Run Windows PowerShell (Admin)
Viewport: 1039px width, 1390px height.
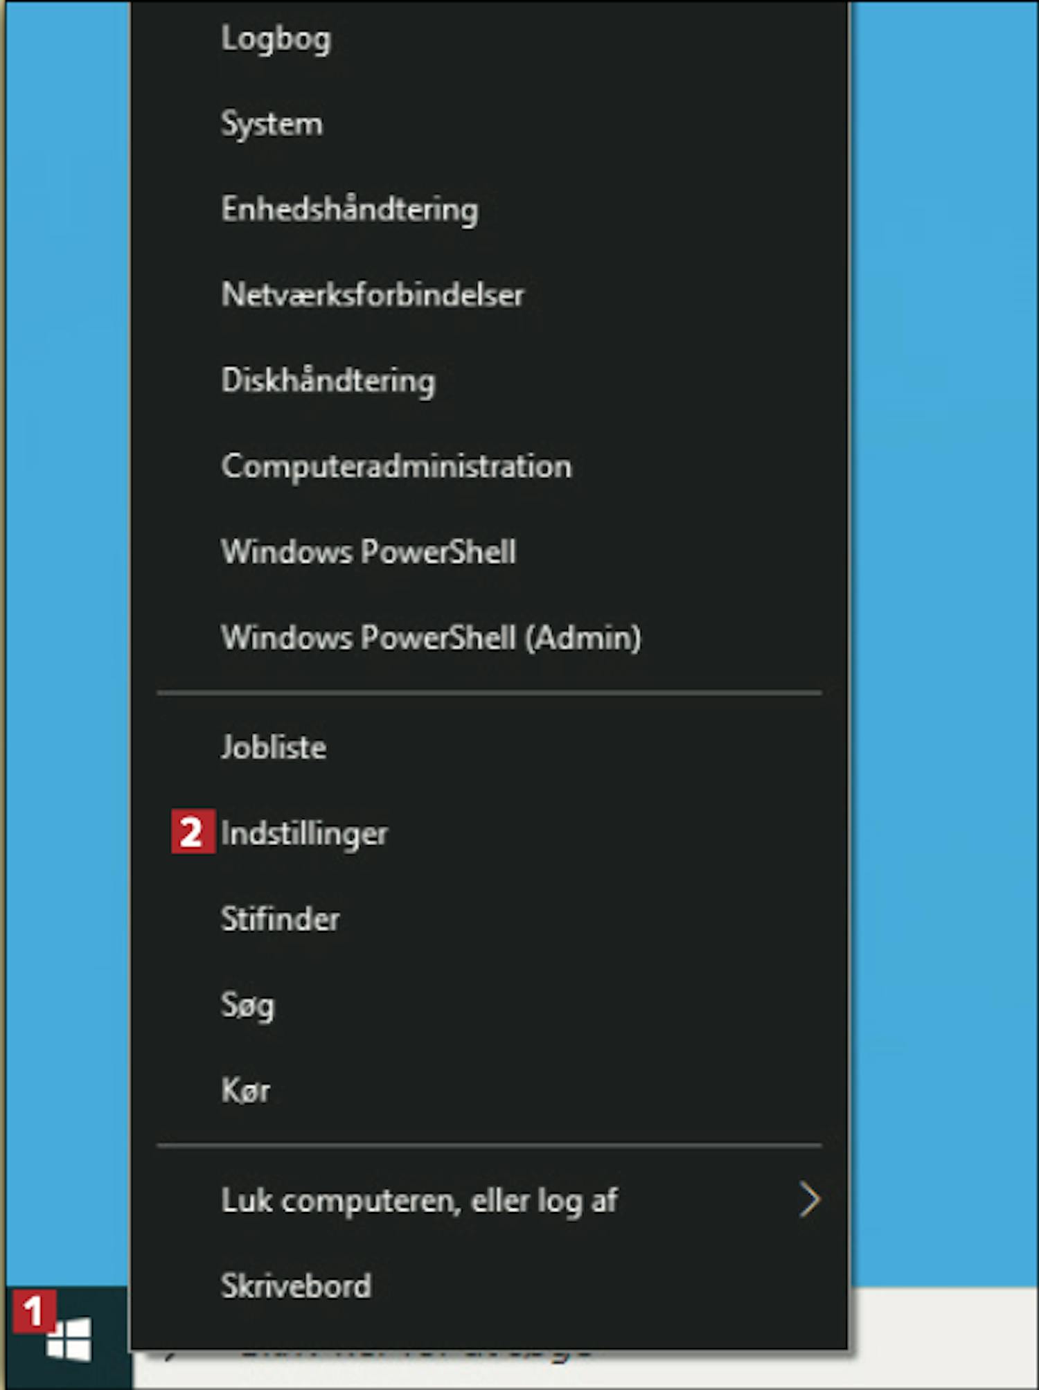[431, 638]
